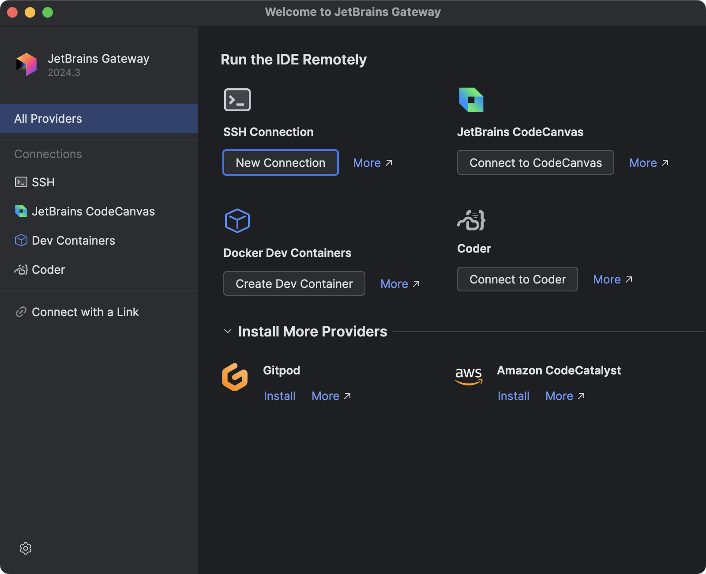Click the Create Dev Container button
706x574 pixels.
pos(294,284)
